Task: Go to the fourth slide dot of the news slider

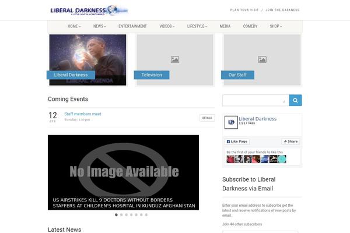Action: pyautogui.click(x=131, y=215)
